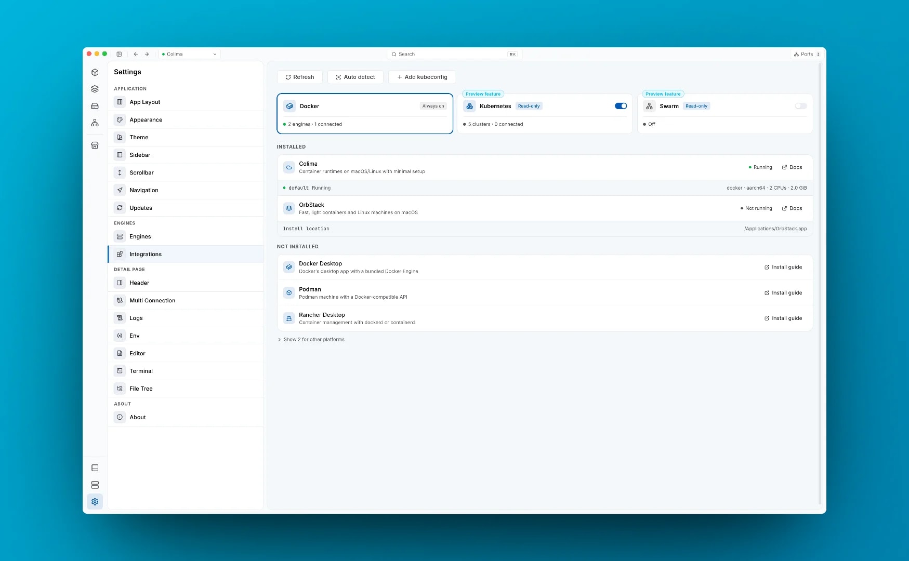The width and height of the screenshot is (909, 561).
Task: Toggle the bottom panel icon in left rail
Action: tap(95, 468)
